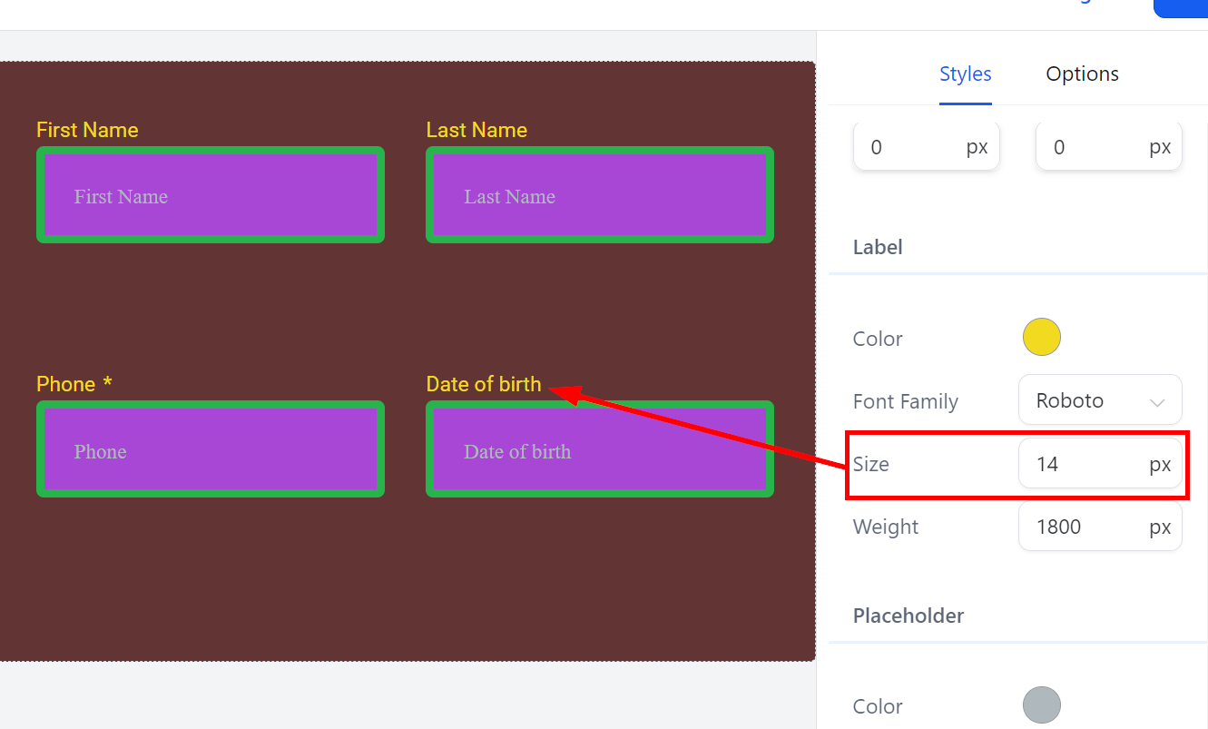Click the Font Family dropdown chevron arrow
1208x729 pixels.
click(1157, 402)
